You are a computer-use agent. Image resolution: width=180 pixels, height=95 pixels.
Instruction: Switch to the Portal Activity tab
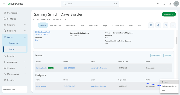coord(118,25)
